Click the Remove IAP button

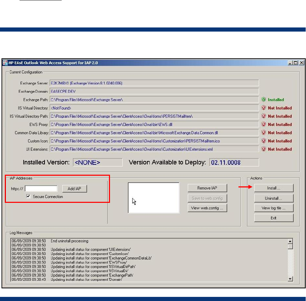pyautogui.click(x=207, y=188)
